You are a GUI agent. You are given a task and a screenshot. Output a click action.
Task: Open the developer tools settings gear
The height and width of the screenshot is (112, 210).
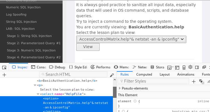click(190, 67)
